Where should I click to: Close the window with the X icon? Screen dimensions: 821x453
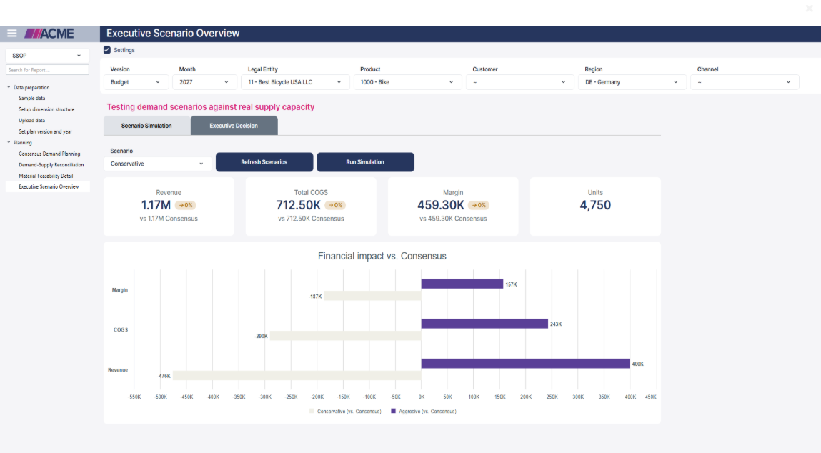tap(809, 9)
